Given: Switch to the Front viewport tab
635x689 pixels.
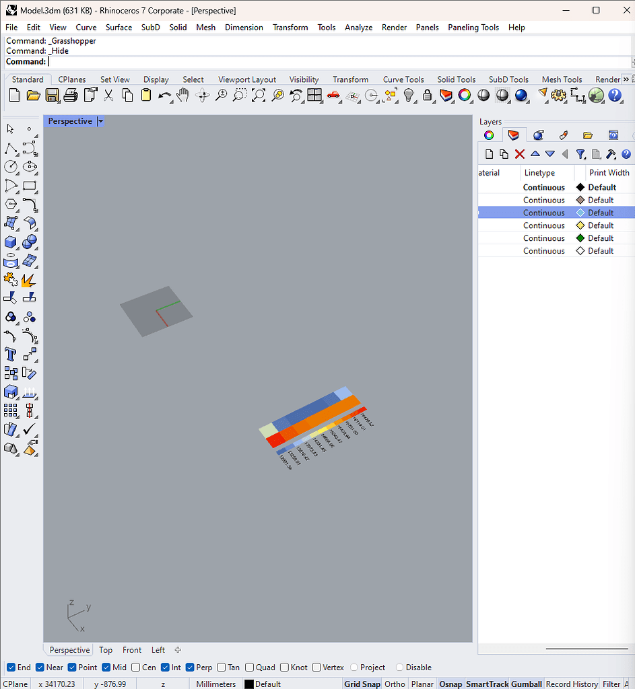Looking at the screenshot, I should pos(132,650).
